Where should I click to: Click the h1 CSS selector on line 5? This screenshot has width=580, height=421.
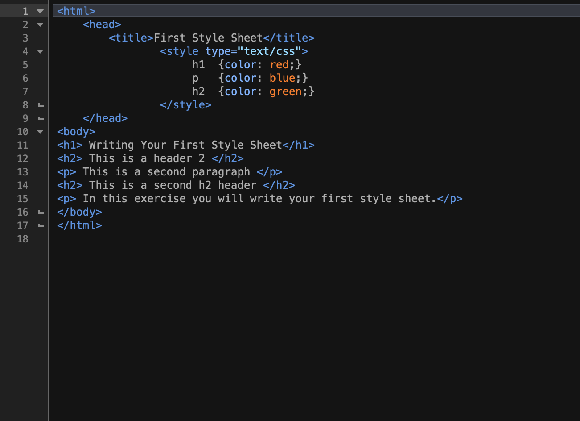click(x=198, y=65)
